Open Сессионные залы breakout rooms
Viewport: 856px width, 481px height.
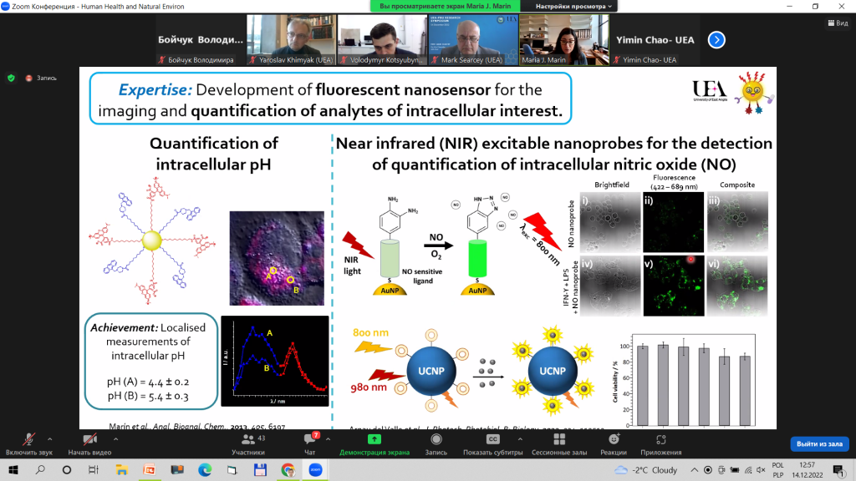pos(559,444)
